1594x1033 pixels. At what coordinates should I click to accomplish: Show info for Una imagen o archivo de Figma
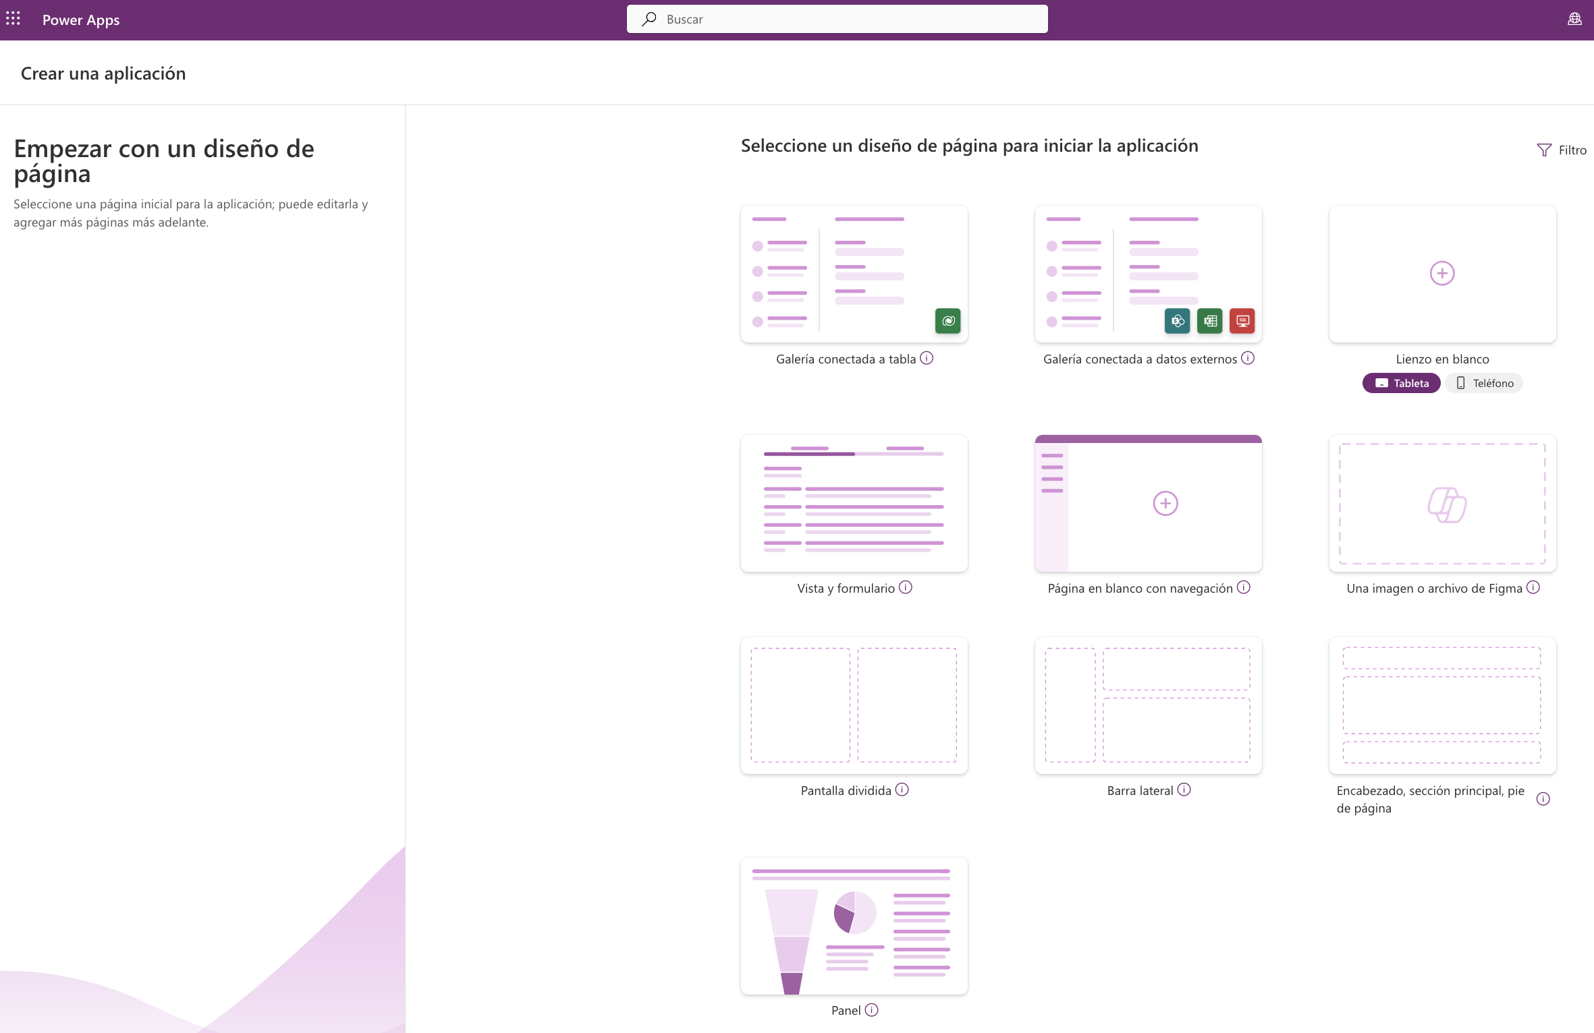1533,587
